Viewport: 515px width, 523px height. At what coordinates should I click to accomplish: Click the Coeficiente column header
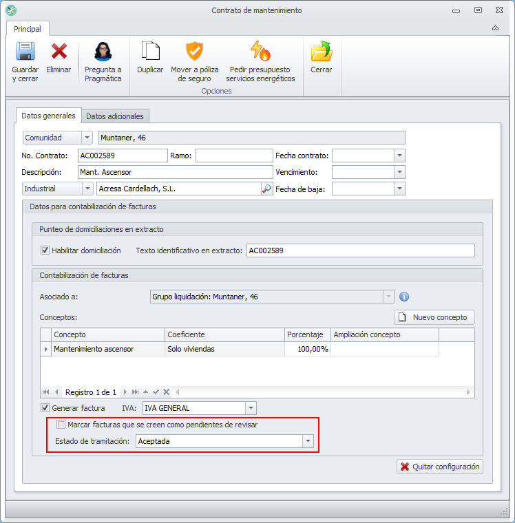pyautogui.click(x=224, y=334)
